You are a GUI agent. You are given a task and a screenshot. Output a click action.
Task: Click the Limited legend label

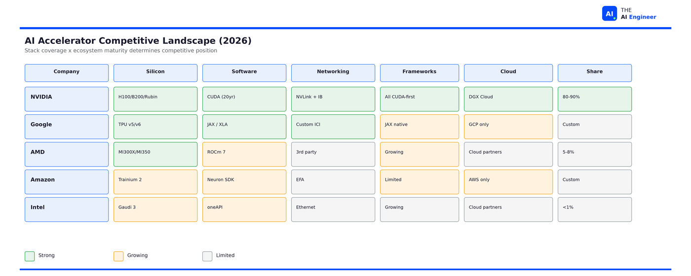pyautogui.click(x=225, y=256)
